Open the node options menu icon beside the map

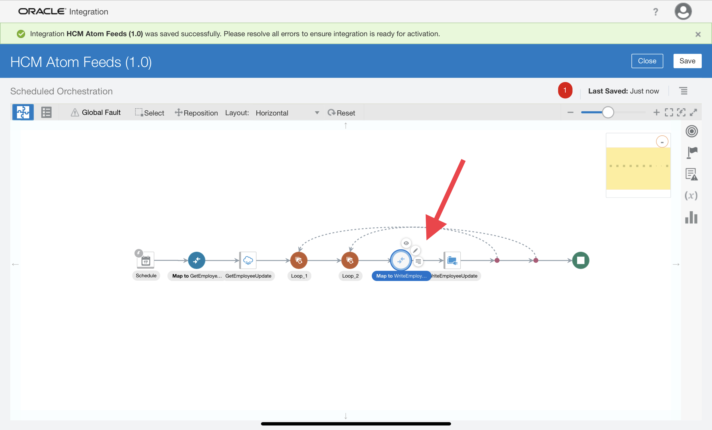(418, 261)
